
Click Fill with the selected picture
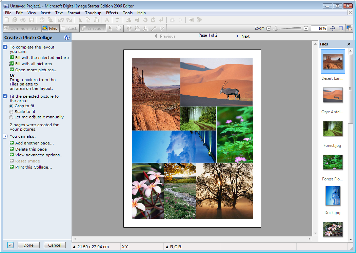(42, 58)
